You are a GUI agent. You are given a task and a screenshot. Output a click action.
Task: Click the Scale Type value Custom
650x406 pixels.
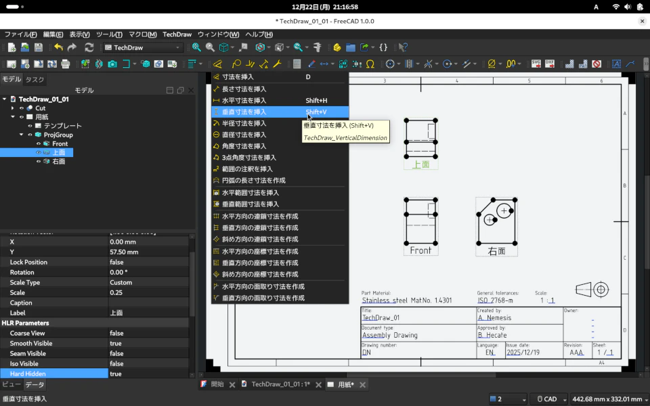click(148, 283)
